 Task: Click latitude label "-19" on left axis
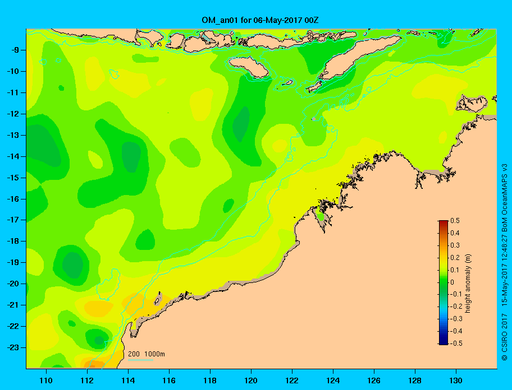coord(13,263)
